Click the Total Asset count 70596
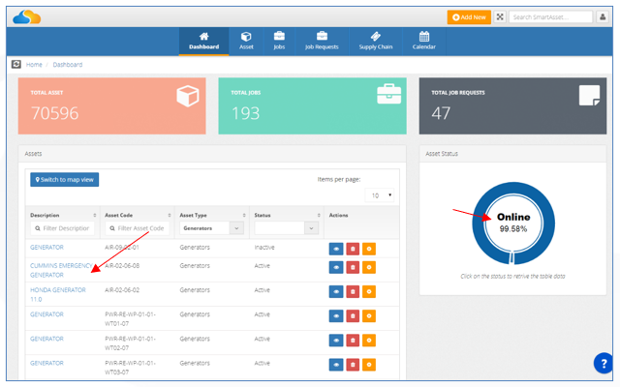Image resolution: width=620 pixels, height=387 pixels. click(x=54, y=113)
